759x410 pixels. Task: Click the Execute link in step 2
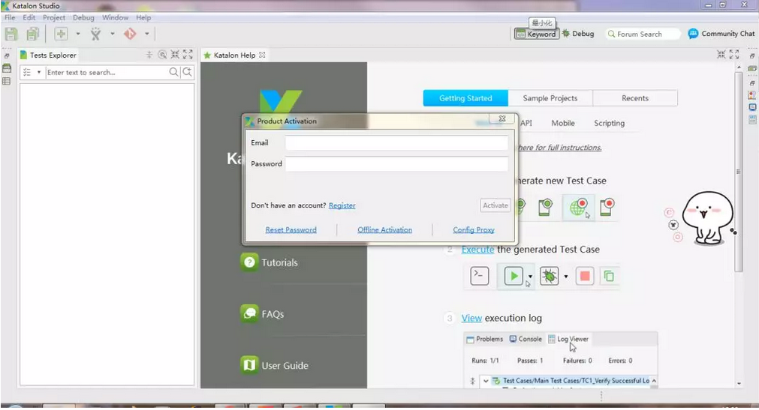tap(477, 250)
